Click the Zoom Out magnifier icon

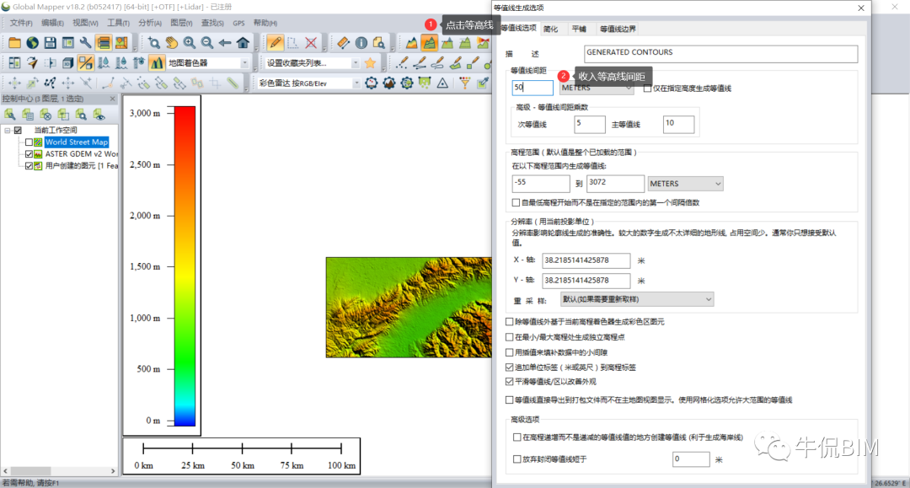tap(207, 42)
